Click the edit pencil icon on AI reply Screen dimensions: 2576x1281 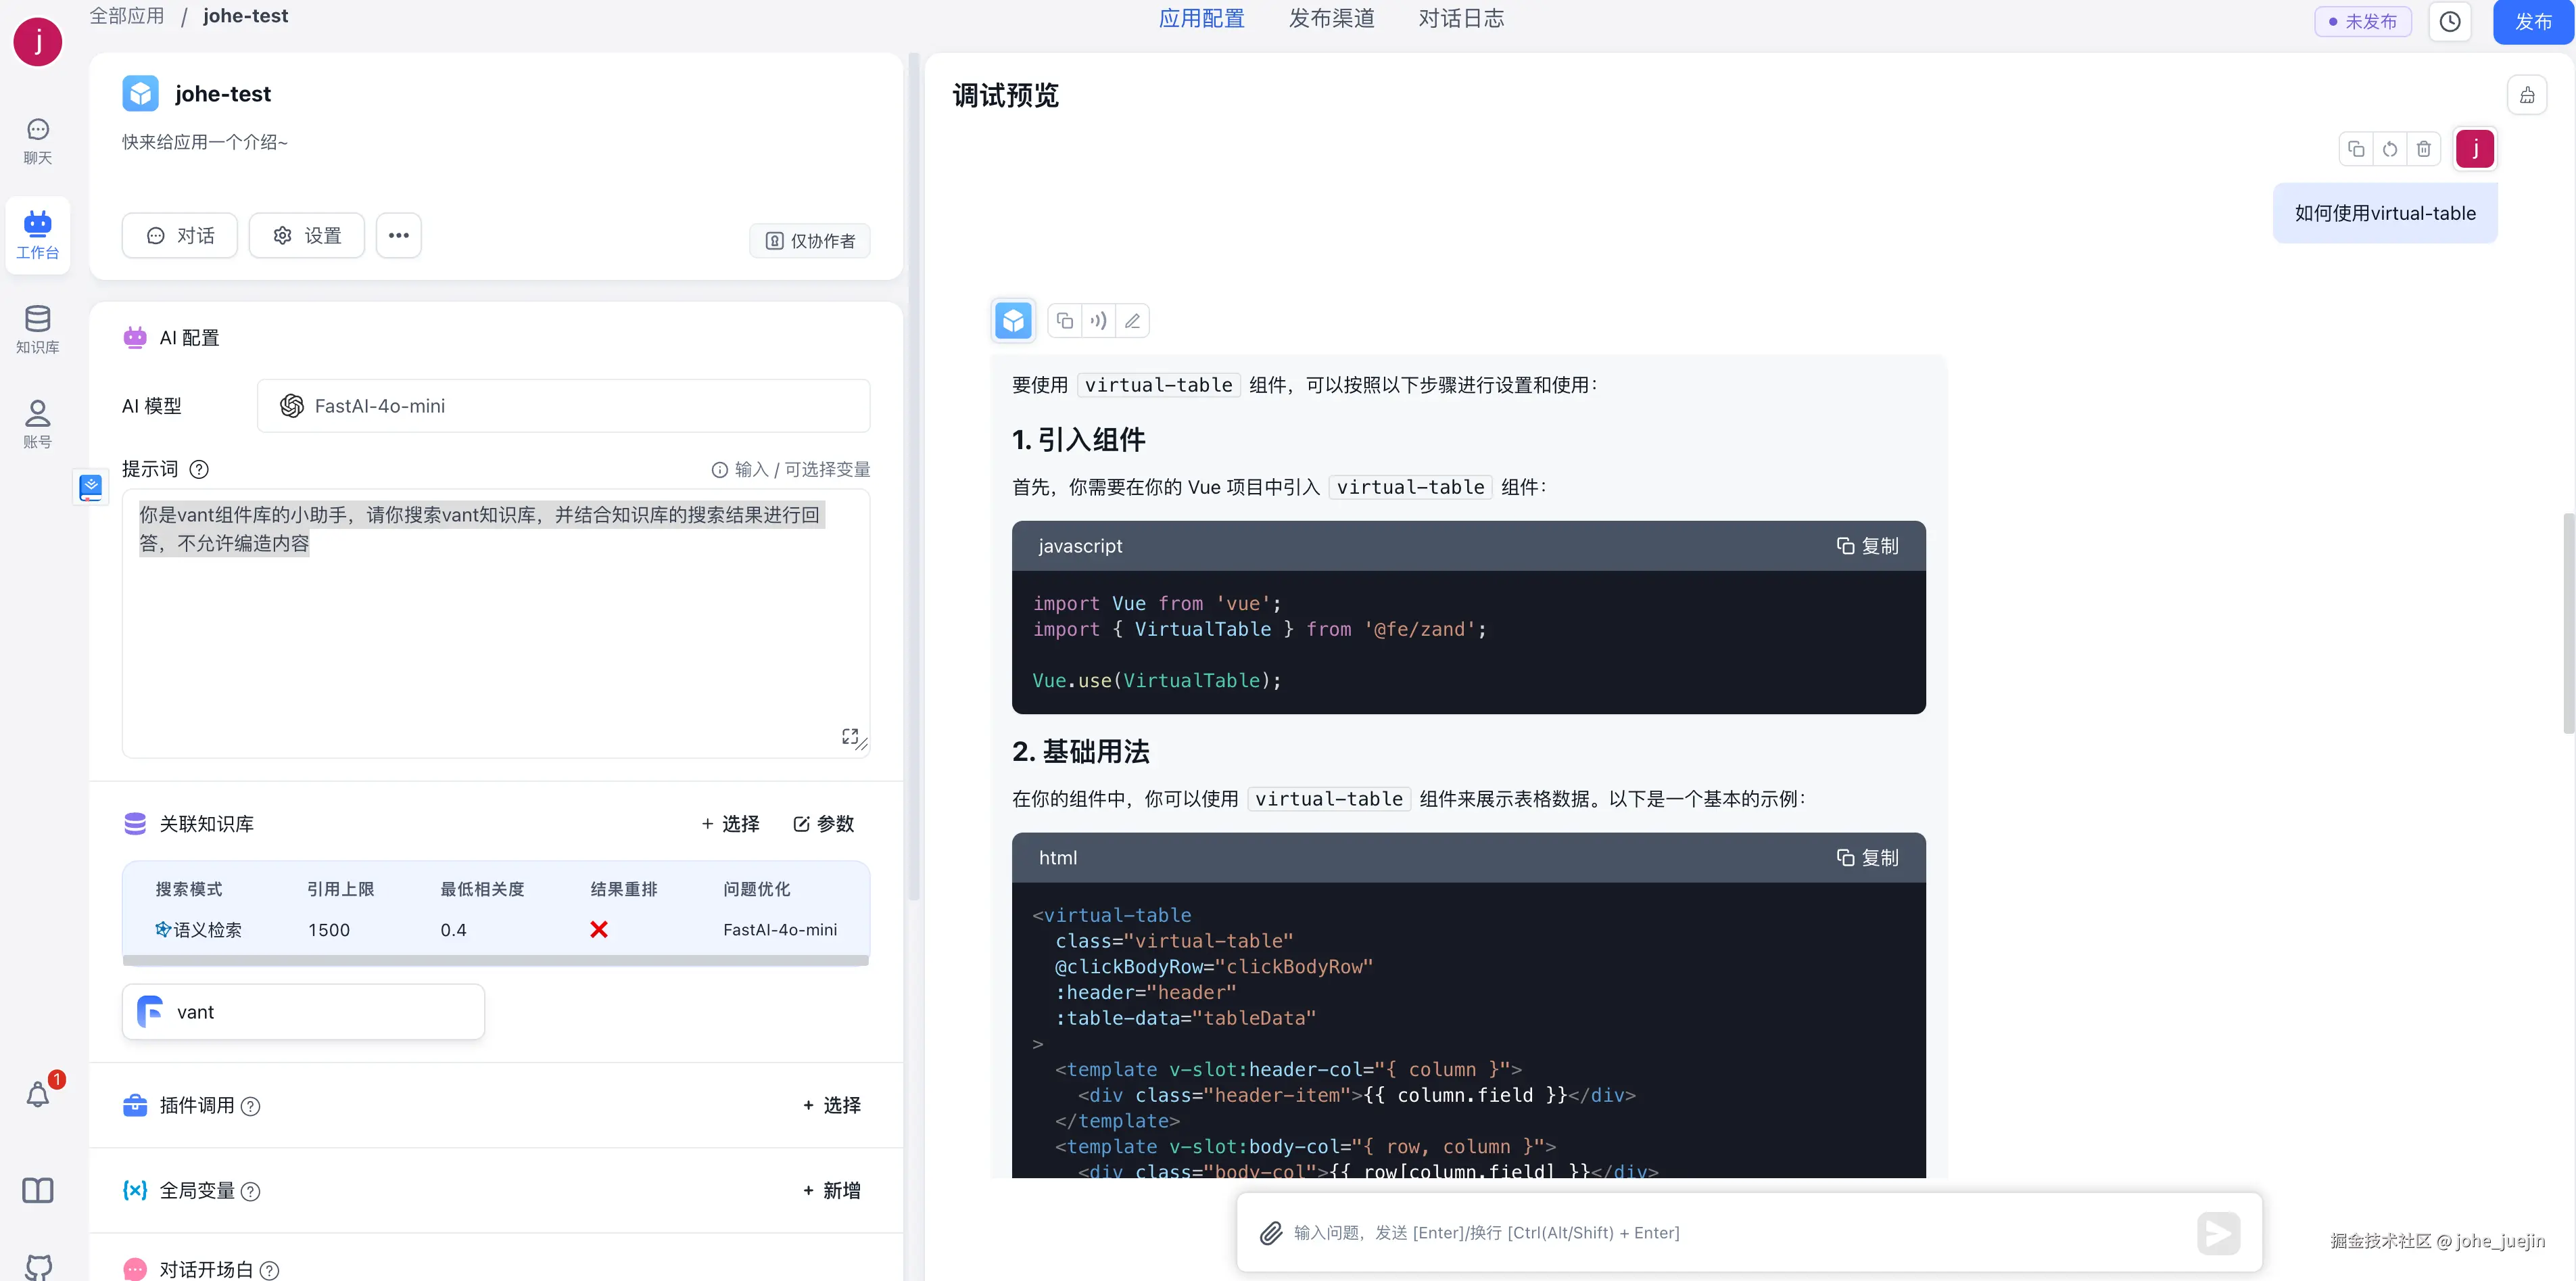(x=1132, y=321)
